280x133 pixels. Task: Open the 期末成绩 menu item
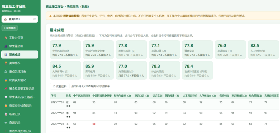[x=20, y=55]
